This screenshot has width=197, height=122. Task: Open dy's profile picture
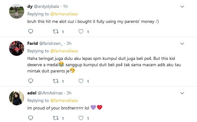17,11
